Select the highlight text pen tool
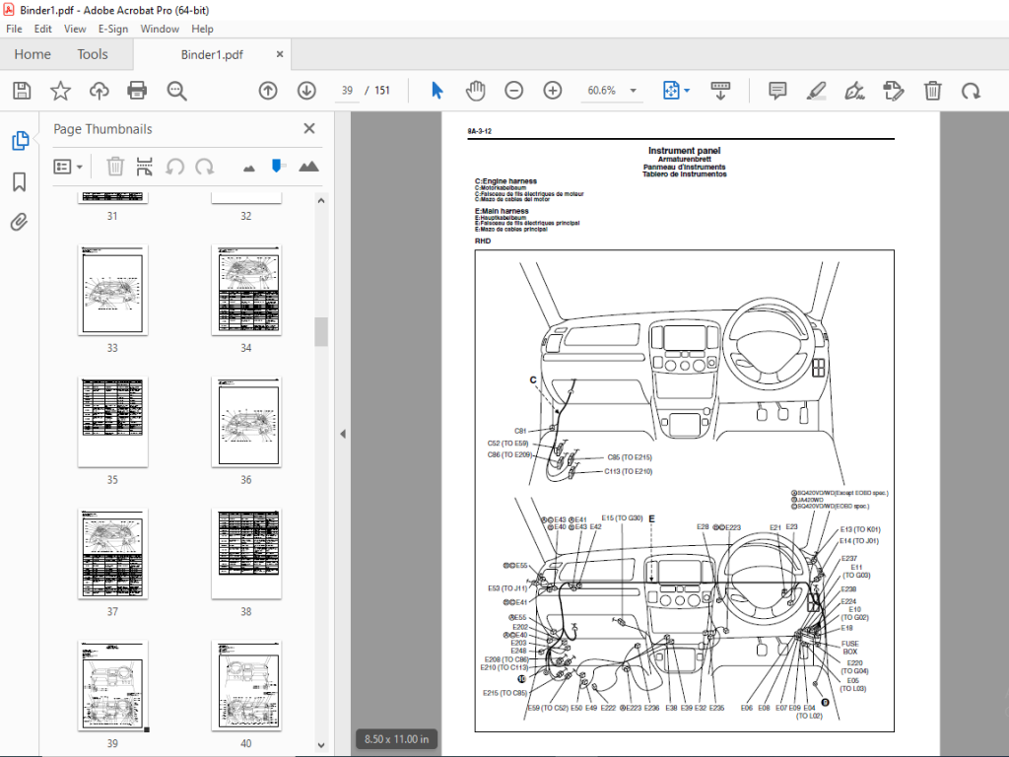 (x=816, y=91)
